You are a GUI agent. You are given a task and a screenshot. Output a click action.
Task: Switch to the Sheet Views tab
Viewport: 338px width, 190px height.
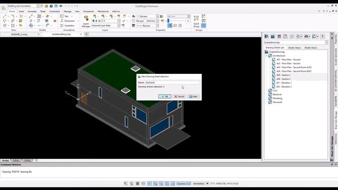(294, 47)
